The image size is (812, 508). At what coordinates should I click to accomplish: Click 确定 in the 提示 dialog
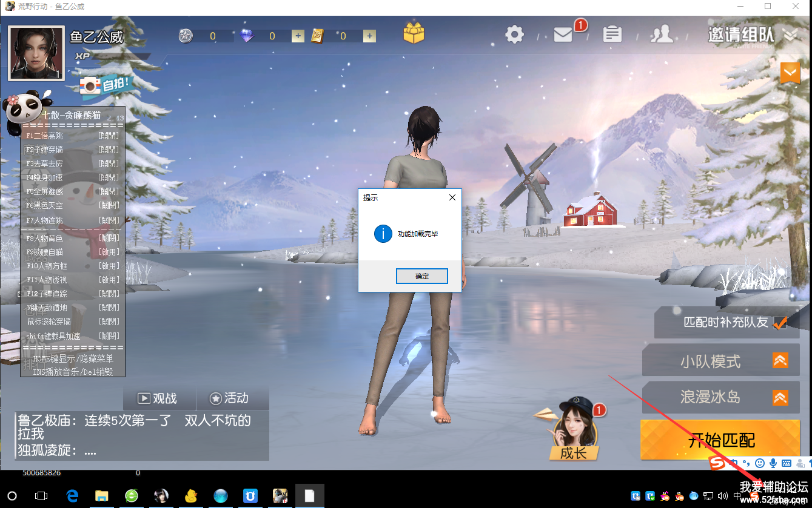click(422, 276)
